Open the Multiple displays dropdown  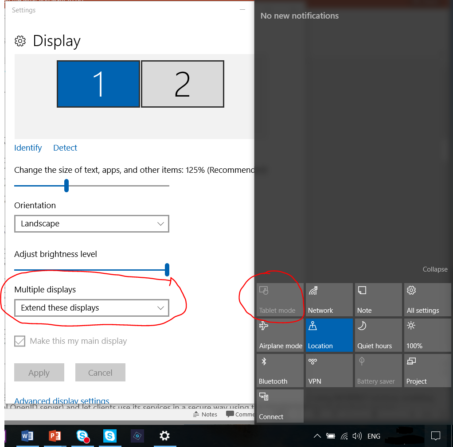coord(91,308)
